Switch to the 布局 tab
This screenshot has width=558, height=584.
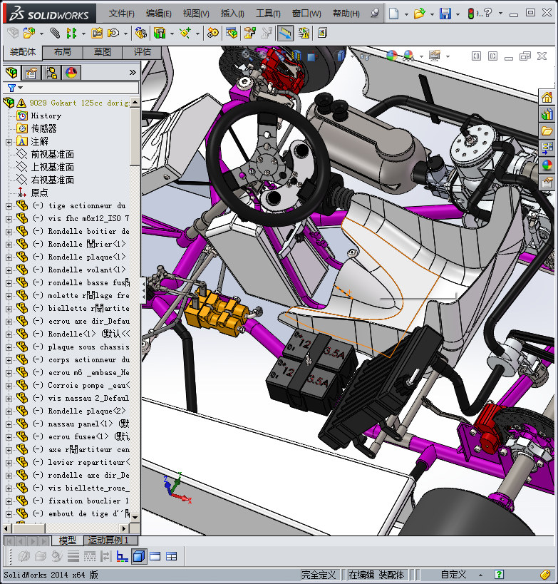pyautogui.click(x=63, y=52)
